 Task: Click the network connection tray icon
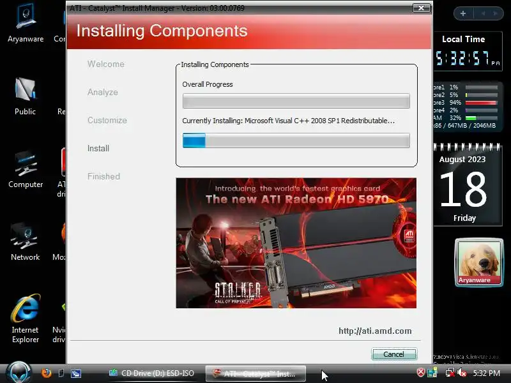click(450, 372)
